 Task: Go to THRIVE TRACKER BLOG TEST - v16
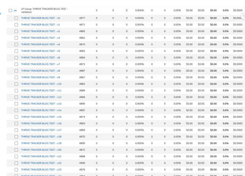(x=41, y=123)
